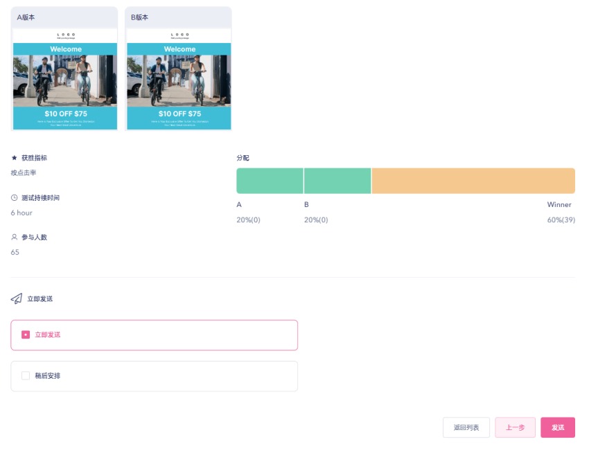Click the B segment of allocation bar

[x=337, y=181]
